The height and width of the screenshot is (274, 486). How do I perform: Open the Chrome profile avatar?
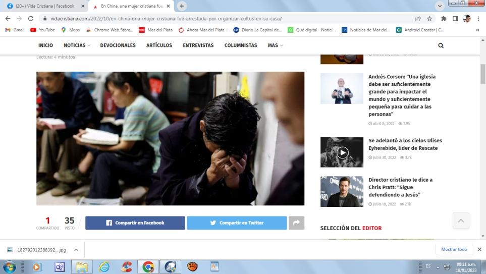click(466, 19)
